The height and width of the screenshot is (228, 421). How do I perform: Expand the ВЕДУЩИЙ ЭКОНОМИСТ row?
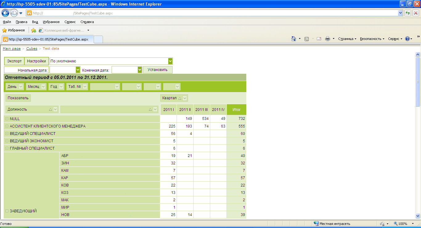(7, 141)
